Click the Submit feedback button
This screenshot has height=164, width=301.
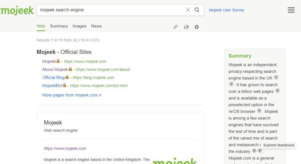(278, 145)
